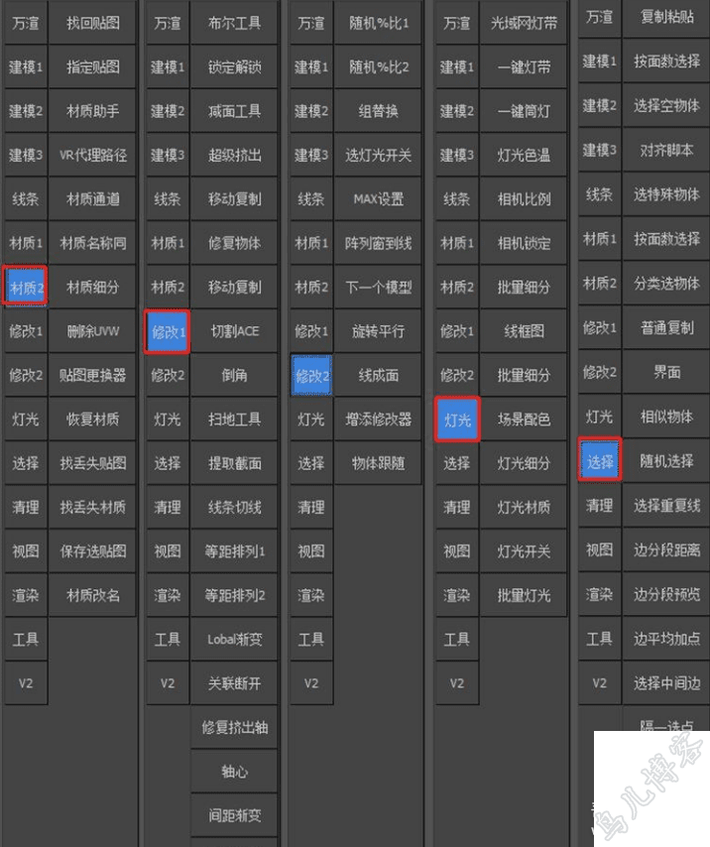
Task: Click the VR代理路径 button
Action: (92, 156)
